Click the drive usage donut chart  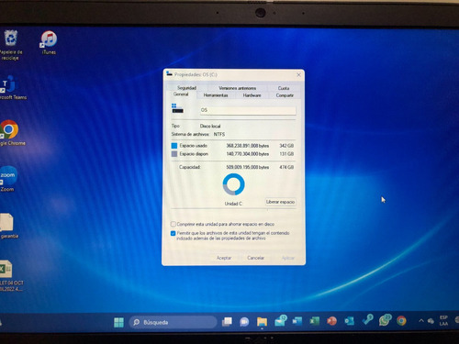[x=234, y=184]
